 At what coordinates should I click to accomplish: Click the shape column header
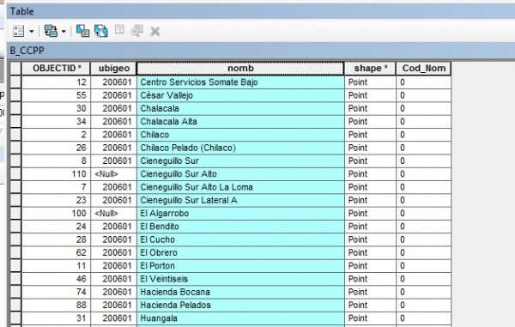(x=370, y=69)
